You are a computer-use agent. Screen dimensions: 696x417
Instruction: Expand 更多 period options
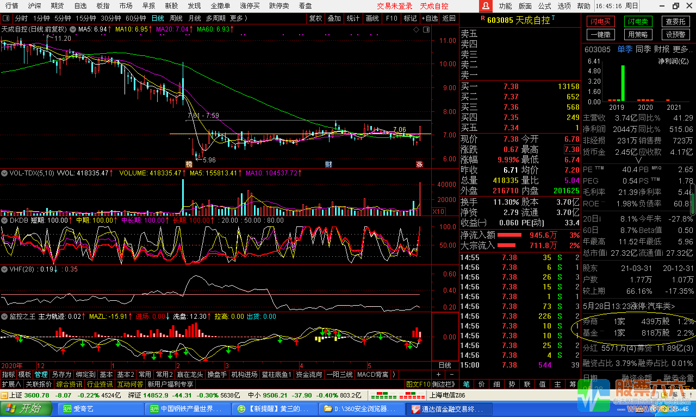point(238,18)
